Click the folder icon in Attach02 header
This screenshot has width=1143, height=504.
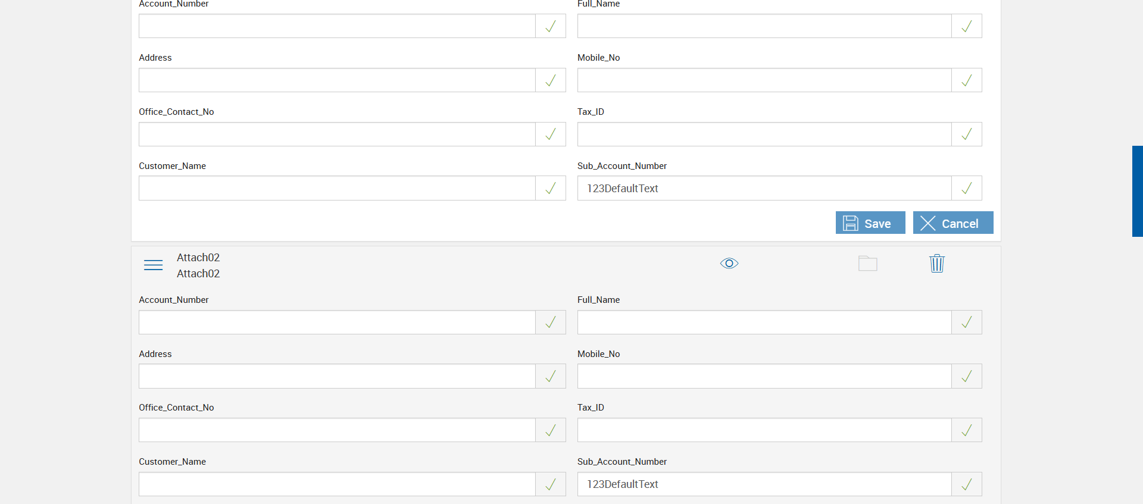867,264
